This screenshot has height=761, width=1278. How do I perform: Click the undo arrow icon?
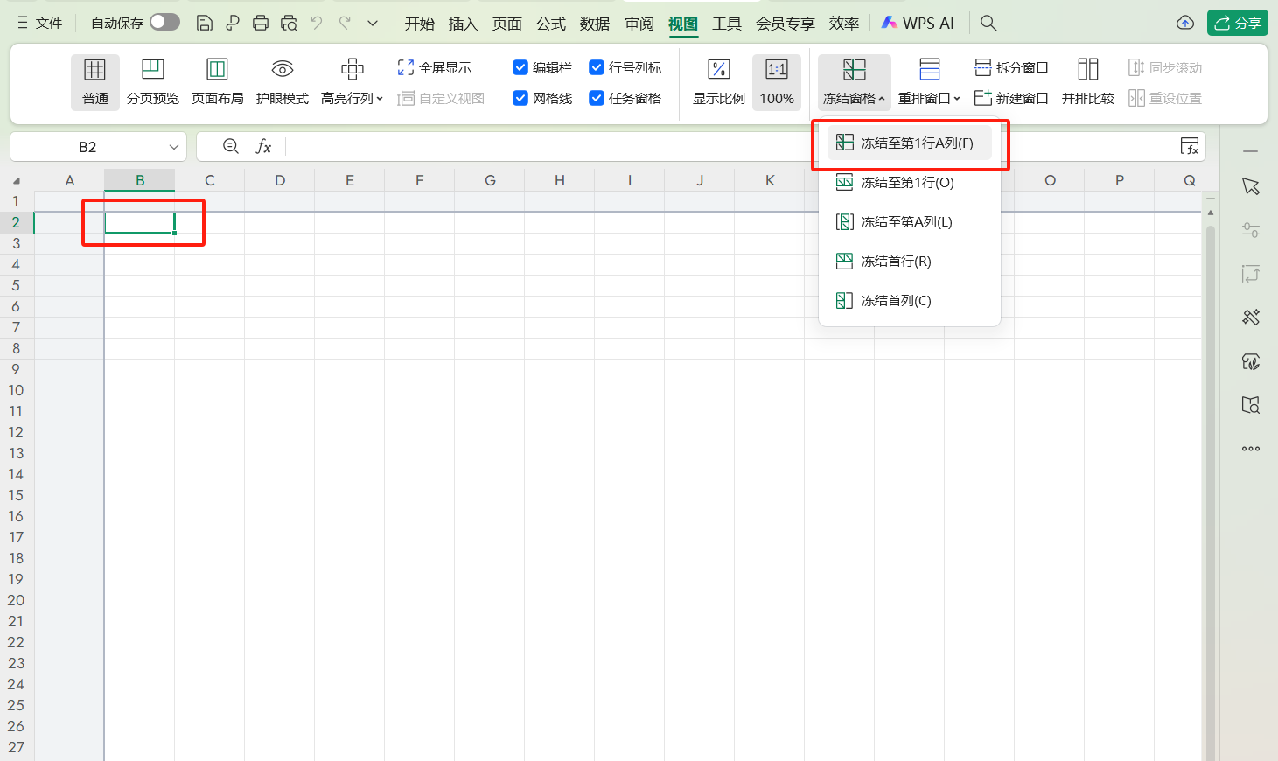[x=317, y=23]
